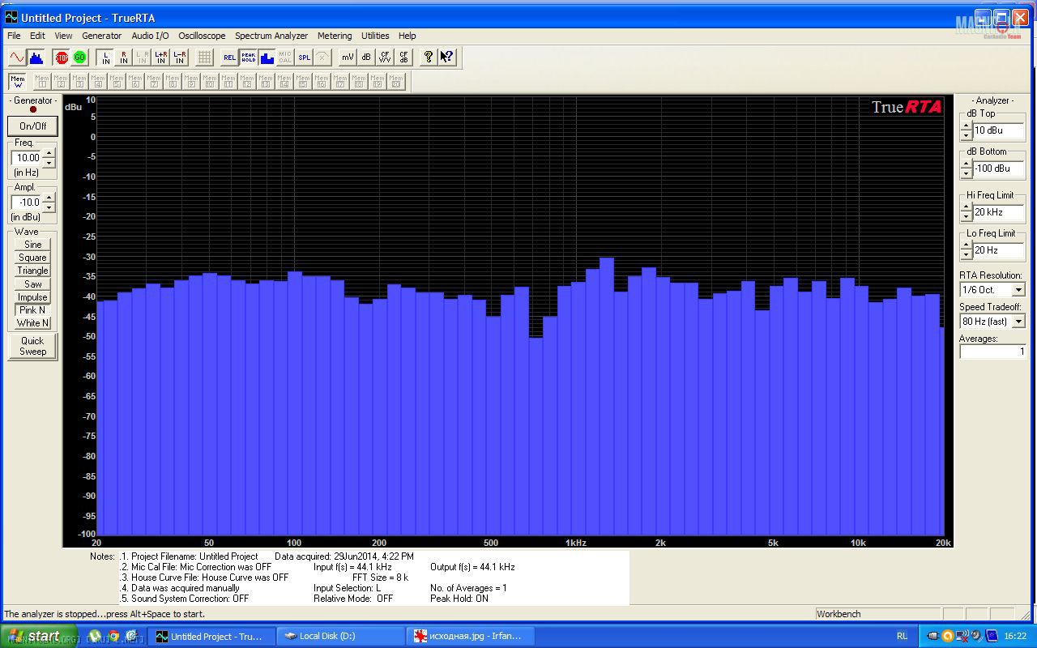Toggle the PEAK HOLD toolbar button

(x=249, y=58)
